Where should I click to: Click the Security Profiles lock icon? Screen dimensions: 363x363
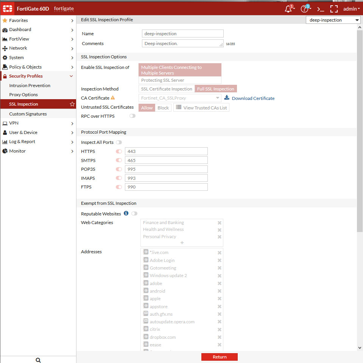[x=5, y=76]
